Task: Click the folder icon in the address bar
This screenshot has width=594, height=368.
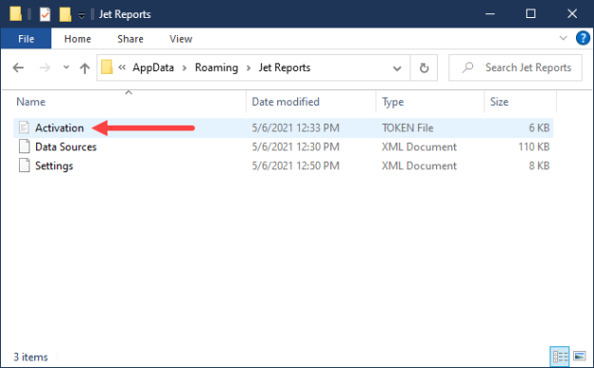Action: pos(107,68)
